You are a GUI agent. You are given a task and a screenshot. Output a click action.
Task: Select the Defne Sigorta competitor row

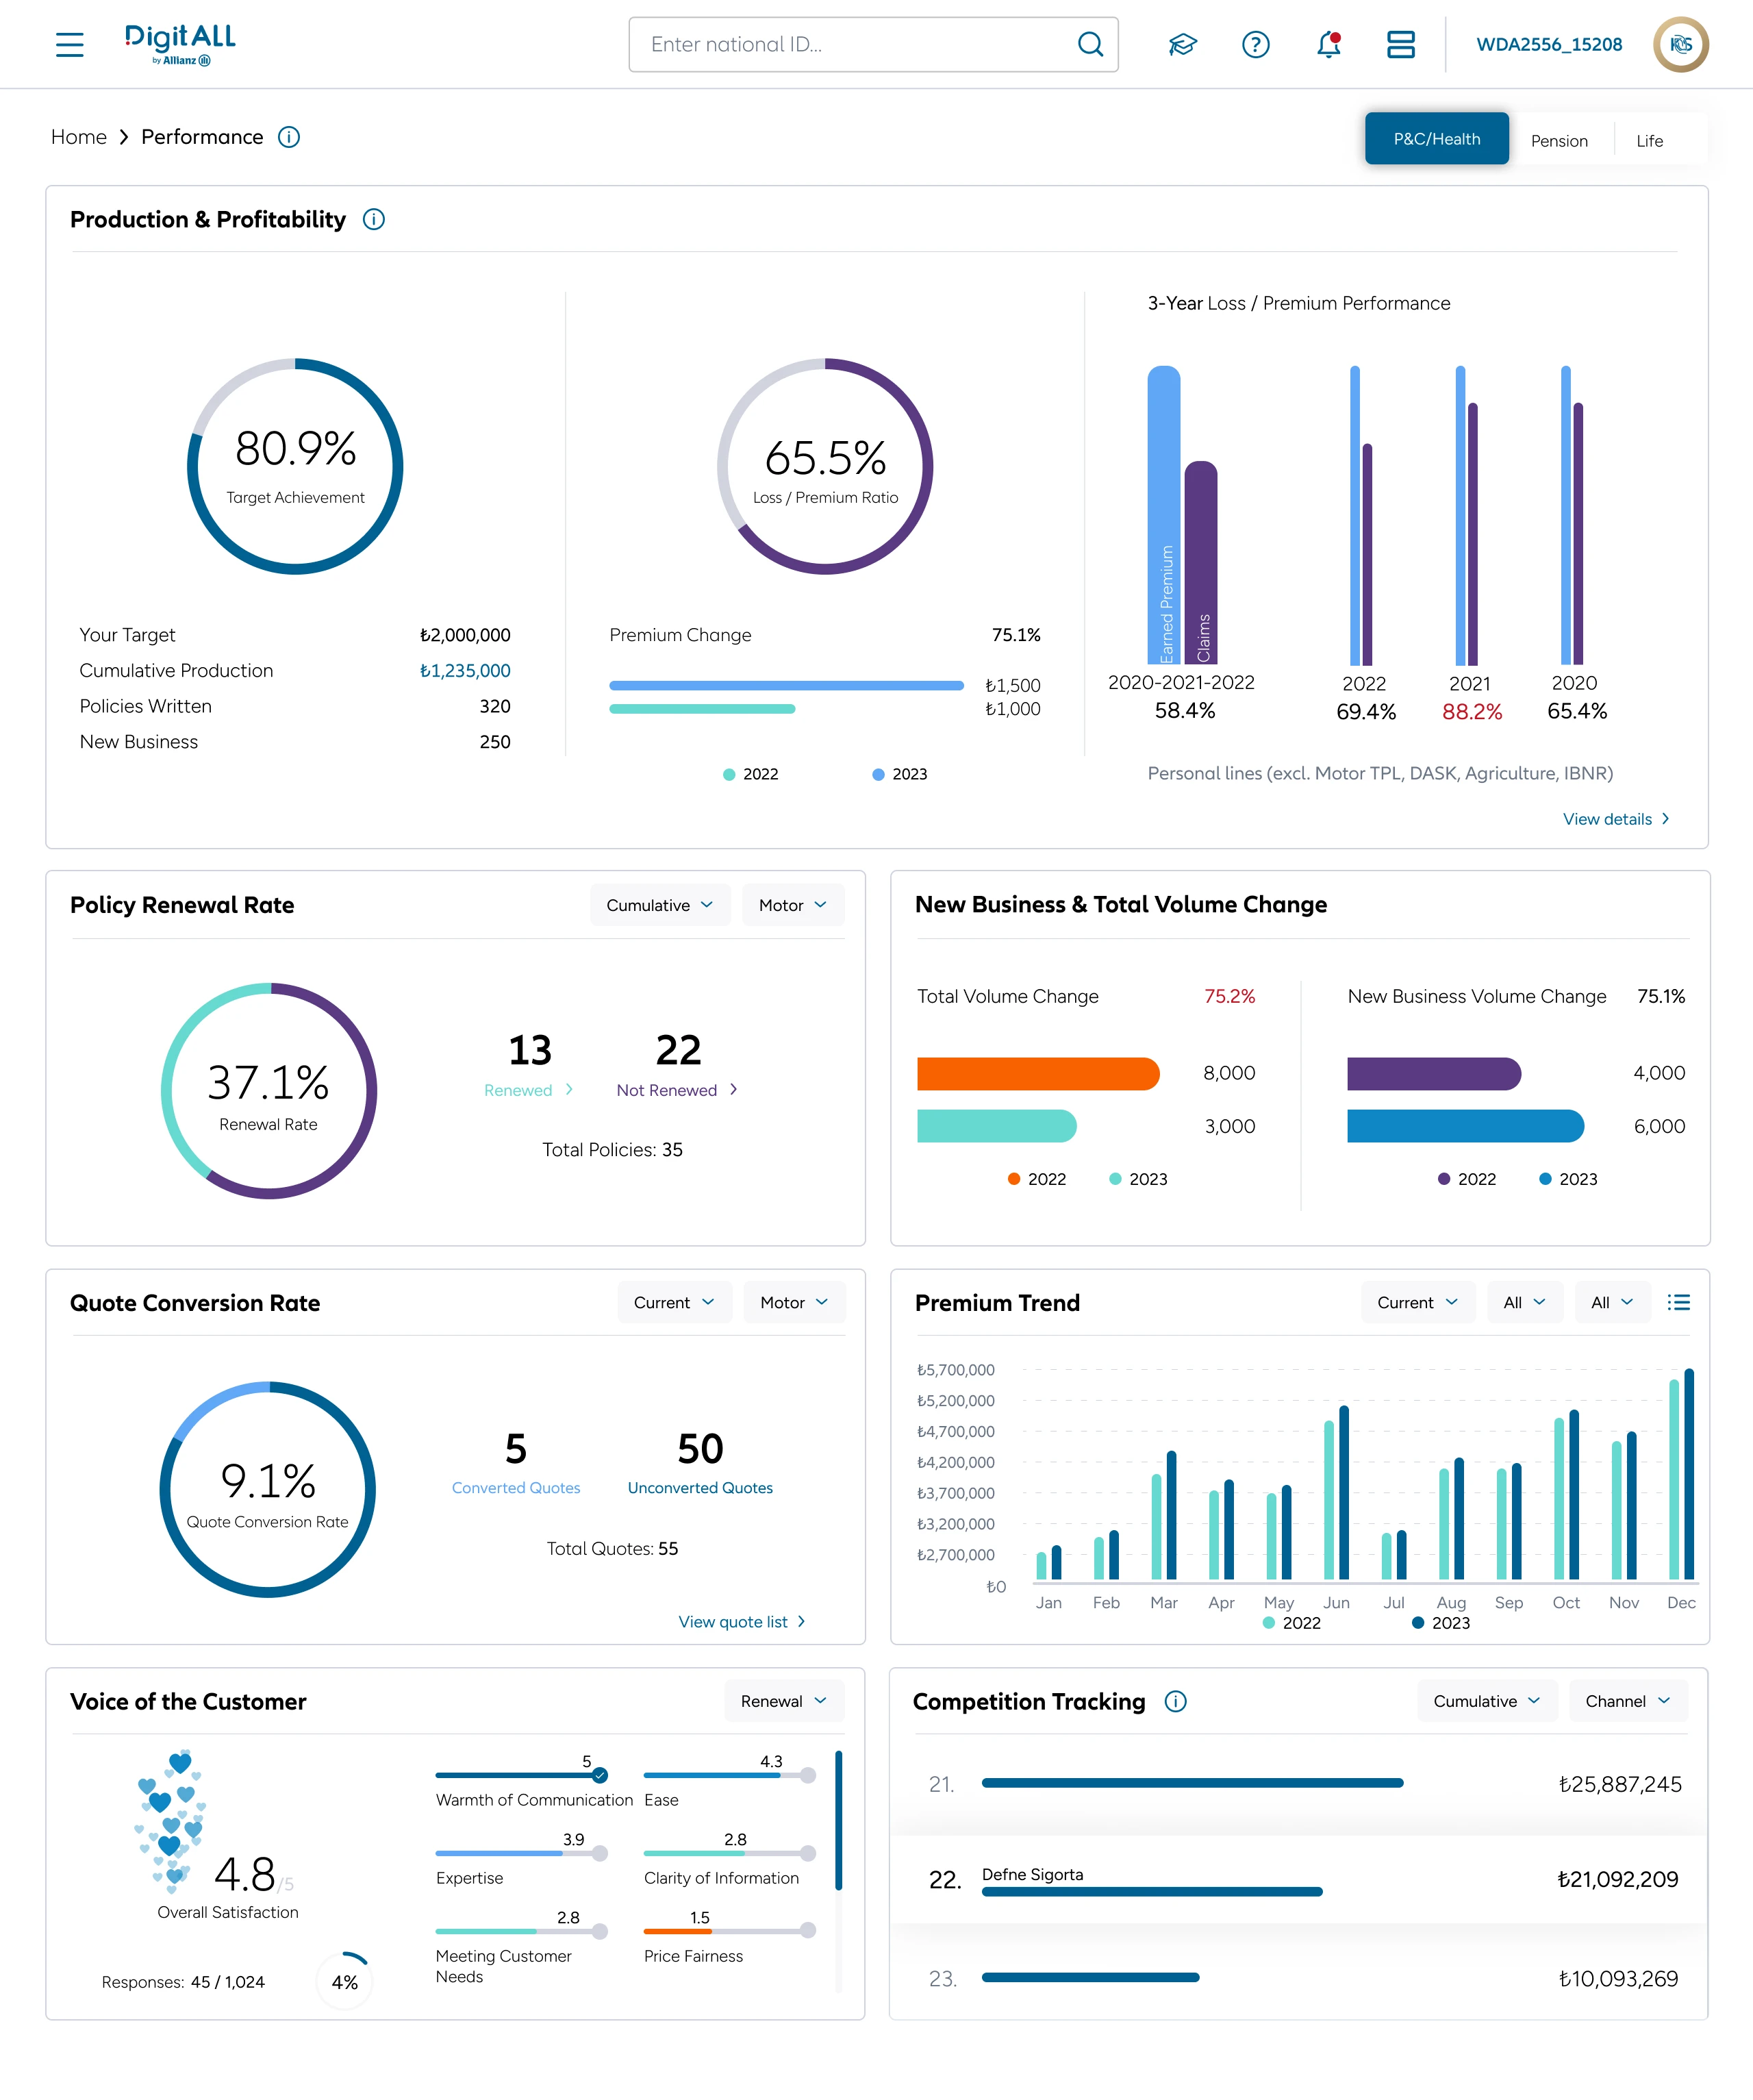point(1299,1879)
